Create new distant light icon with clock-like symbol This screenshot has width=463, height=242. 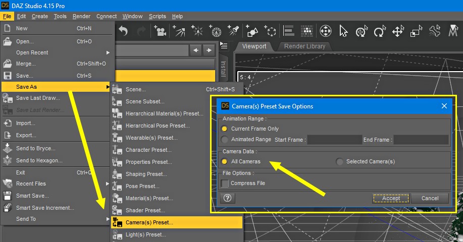tap(215, 31)
